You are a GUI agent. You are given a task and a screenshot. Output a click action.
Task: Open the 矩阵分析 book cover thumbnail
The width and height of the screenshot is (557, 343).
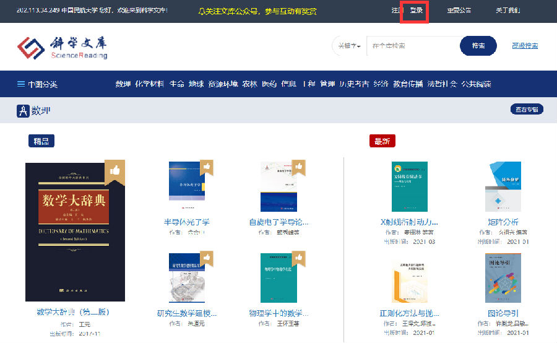pos(503,187)
